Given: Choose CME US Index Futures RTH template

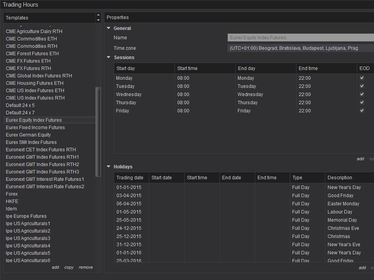Looking at the screenshot, I should click(35, 98).
